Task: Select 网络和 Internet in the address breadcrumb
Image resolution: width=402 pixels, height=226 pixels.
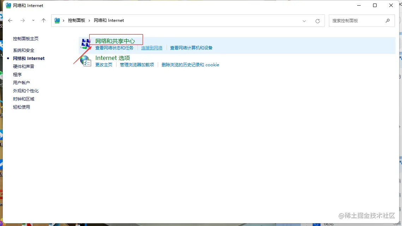Action: pyautogui.click(x=109, y=20)
